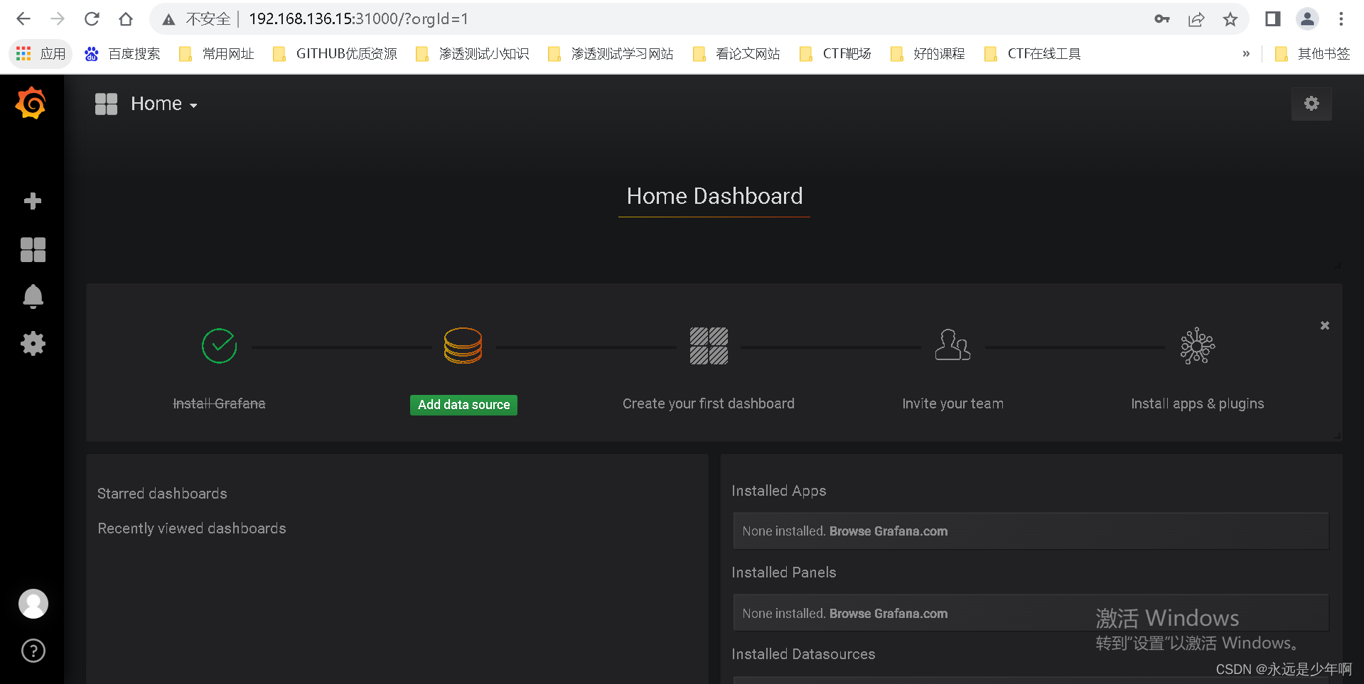Click the Invite your team people icon
Viewport: 1364px width, 684px height.
tap(952, 345)
